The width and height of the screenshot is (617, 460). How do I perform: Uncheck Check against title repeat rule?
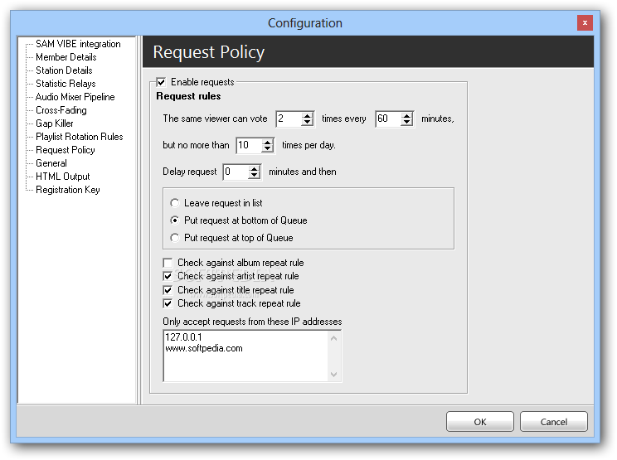point(168,290)
